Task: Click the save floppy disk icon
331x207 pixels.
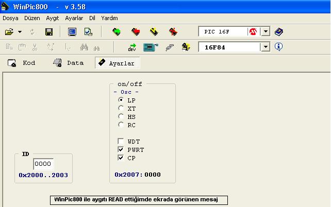Action: tap(48, 32)
